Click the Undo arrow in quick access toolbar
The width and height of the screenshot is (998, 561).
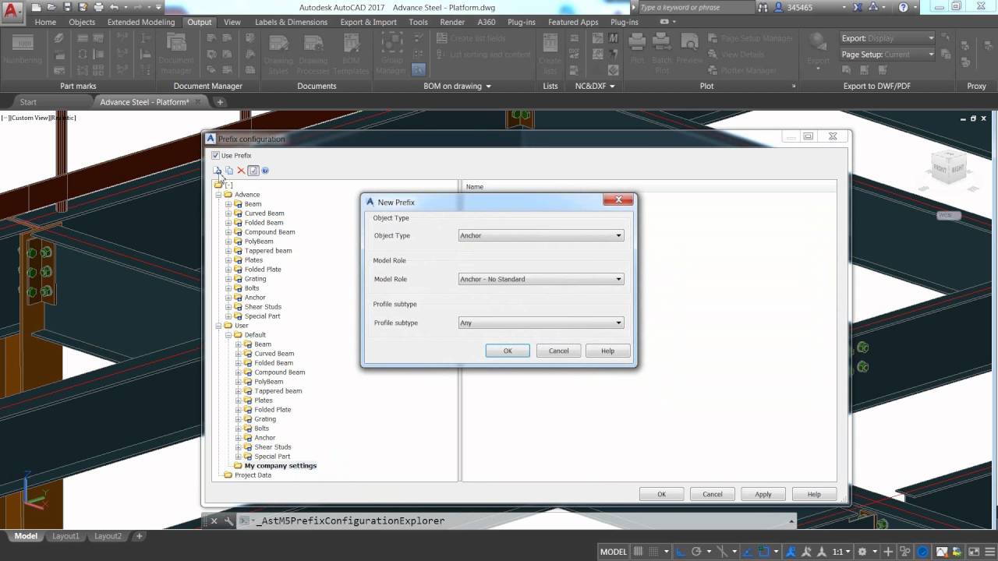[114, 7]
